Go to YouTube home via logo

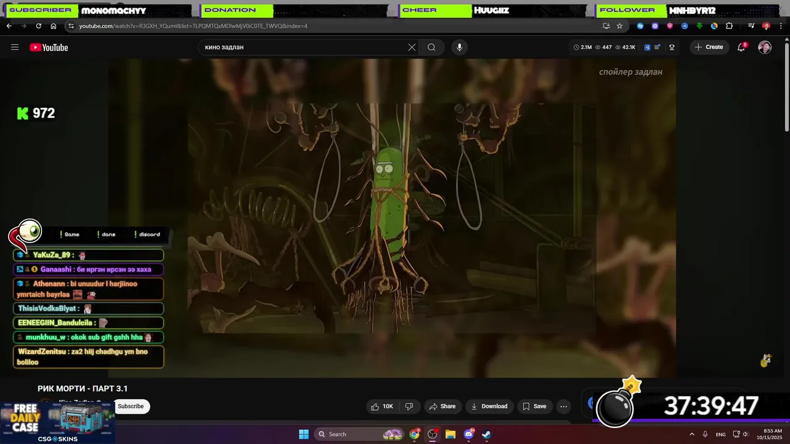(x=49, y=47)
